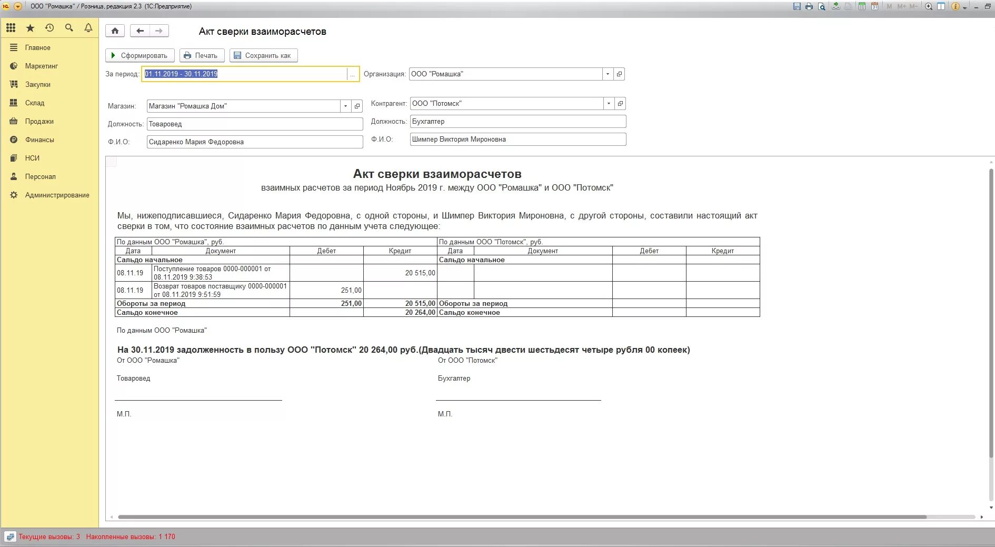Click Сидаренко Мария Федоровна name field
Image resolution: width=995 pixels, height=547 pixels.
pyautogui.click(x=255, y=142)
